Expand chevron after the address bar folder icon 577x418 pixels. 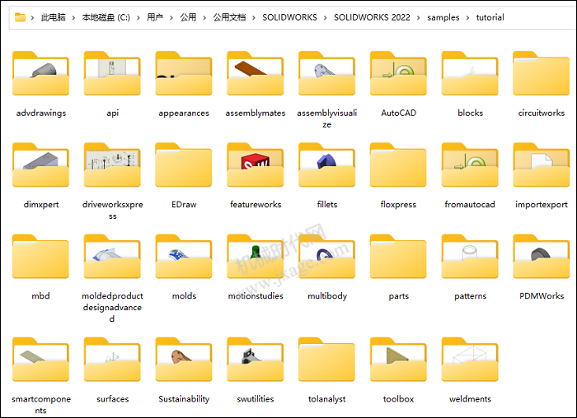pos(32,17)
